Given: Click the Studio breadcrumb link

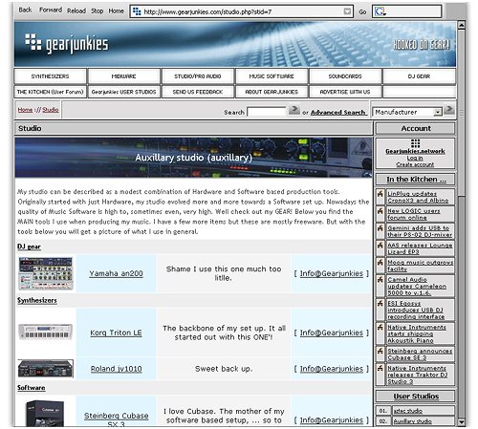Looking at the screenshot, I should coord(51,110).
